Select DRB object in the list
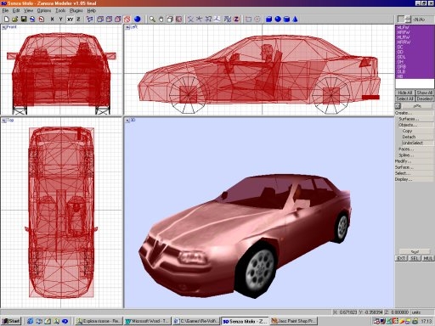Image resolution: width=435 pixels, height=326 pixels. (x=415, y=66)
